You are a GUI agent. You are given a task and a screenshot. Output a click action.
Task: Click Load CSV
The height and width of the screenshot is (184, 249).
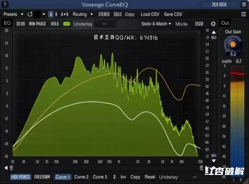[150, 15]
